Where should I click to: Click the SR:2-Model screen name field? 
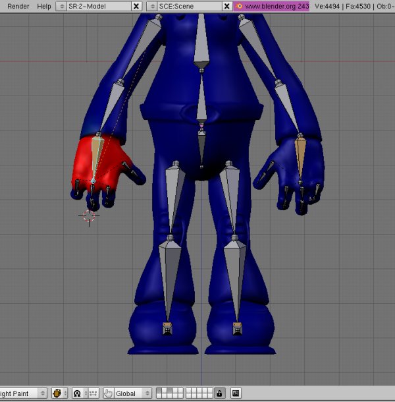click(99, 6)
